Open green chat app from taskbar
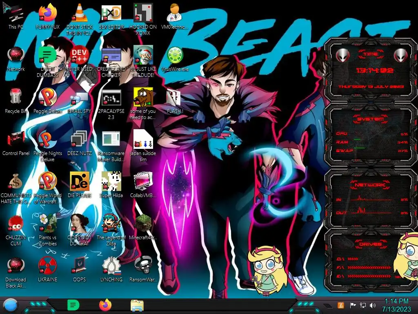 (x=73, y=305)
